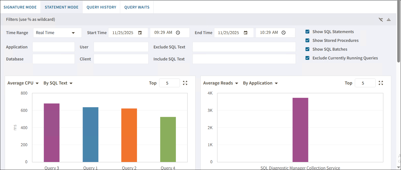
Task: Click the Application filter field
Action: point(53,47)
